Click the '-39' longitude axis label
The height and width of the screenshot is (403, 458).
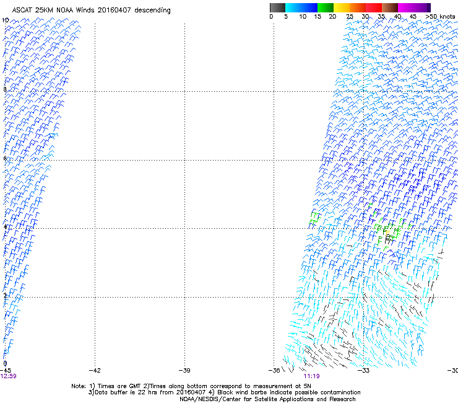pos(184,371)
